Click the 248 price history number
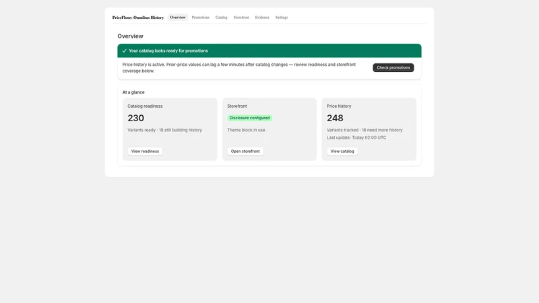Screen dimensions: 539x303 click(335, 119)
